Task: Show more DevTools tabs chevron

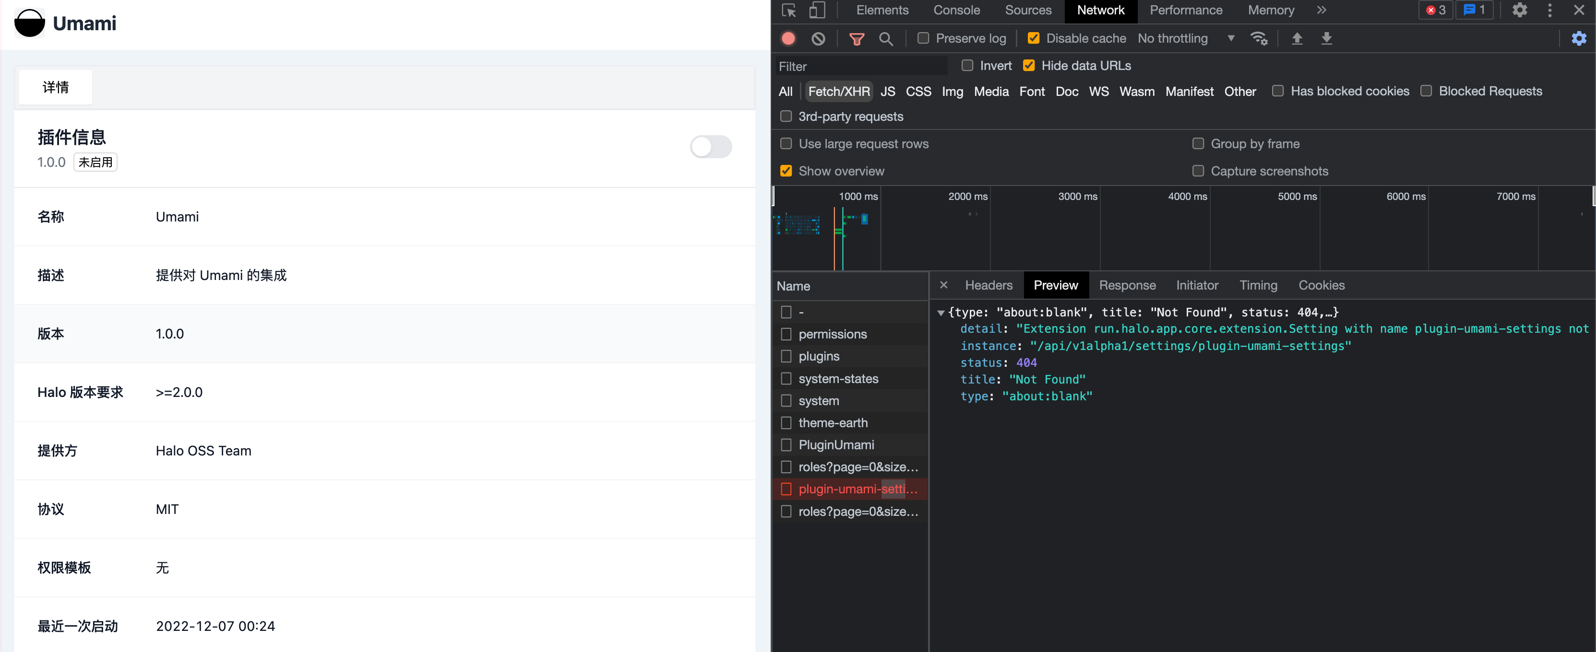Action: point(1321,10)
